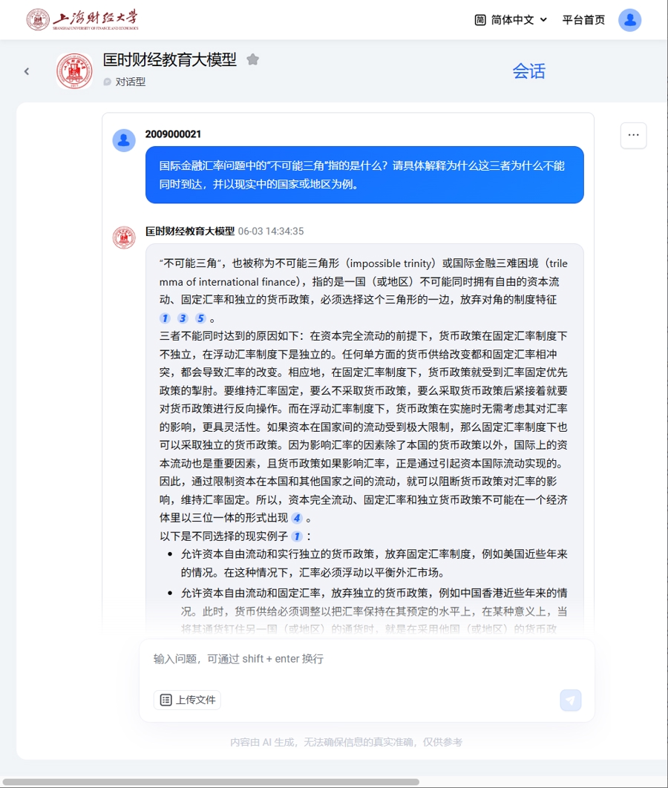This screenshot has height=788, width=668.
Task: Open citation reference 4 after 三位一体的形式出现
Action: click(x=297, y=518)
